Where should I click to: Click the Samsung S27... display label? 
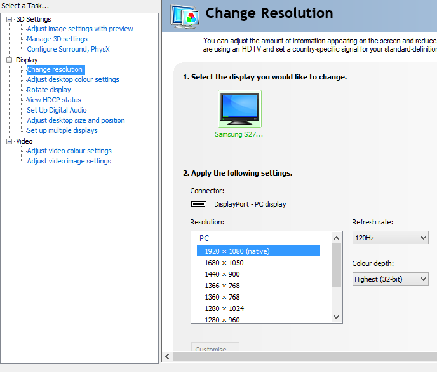239,134
